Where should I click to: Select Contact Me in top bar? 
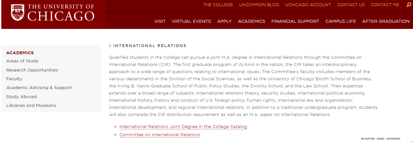tap(385, 5)
